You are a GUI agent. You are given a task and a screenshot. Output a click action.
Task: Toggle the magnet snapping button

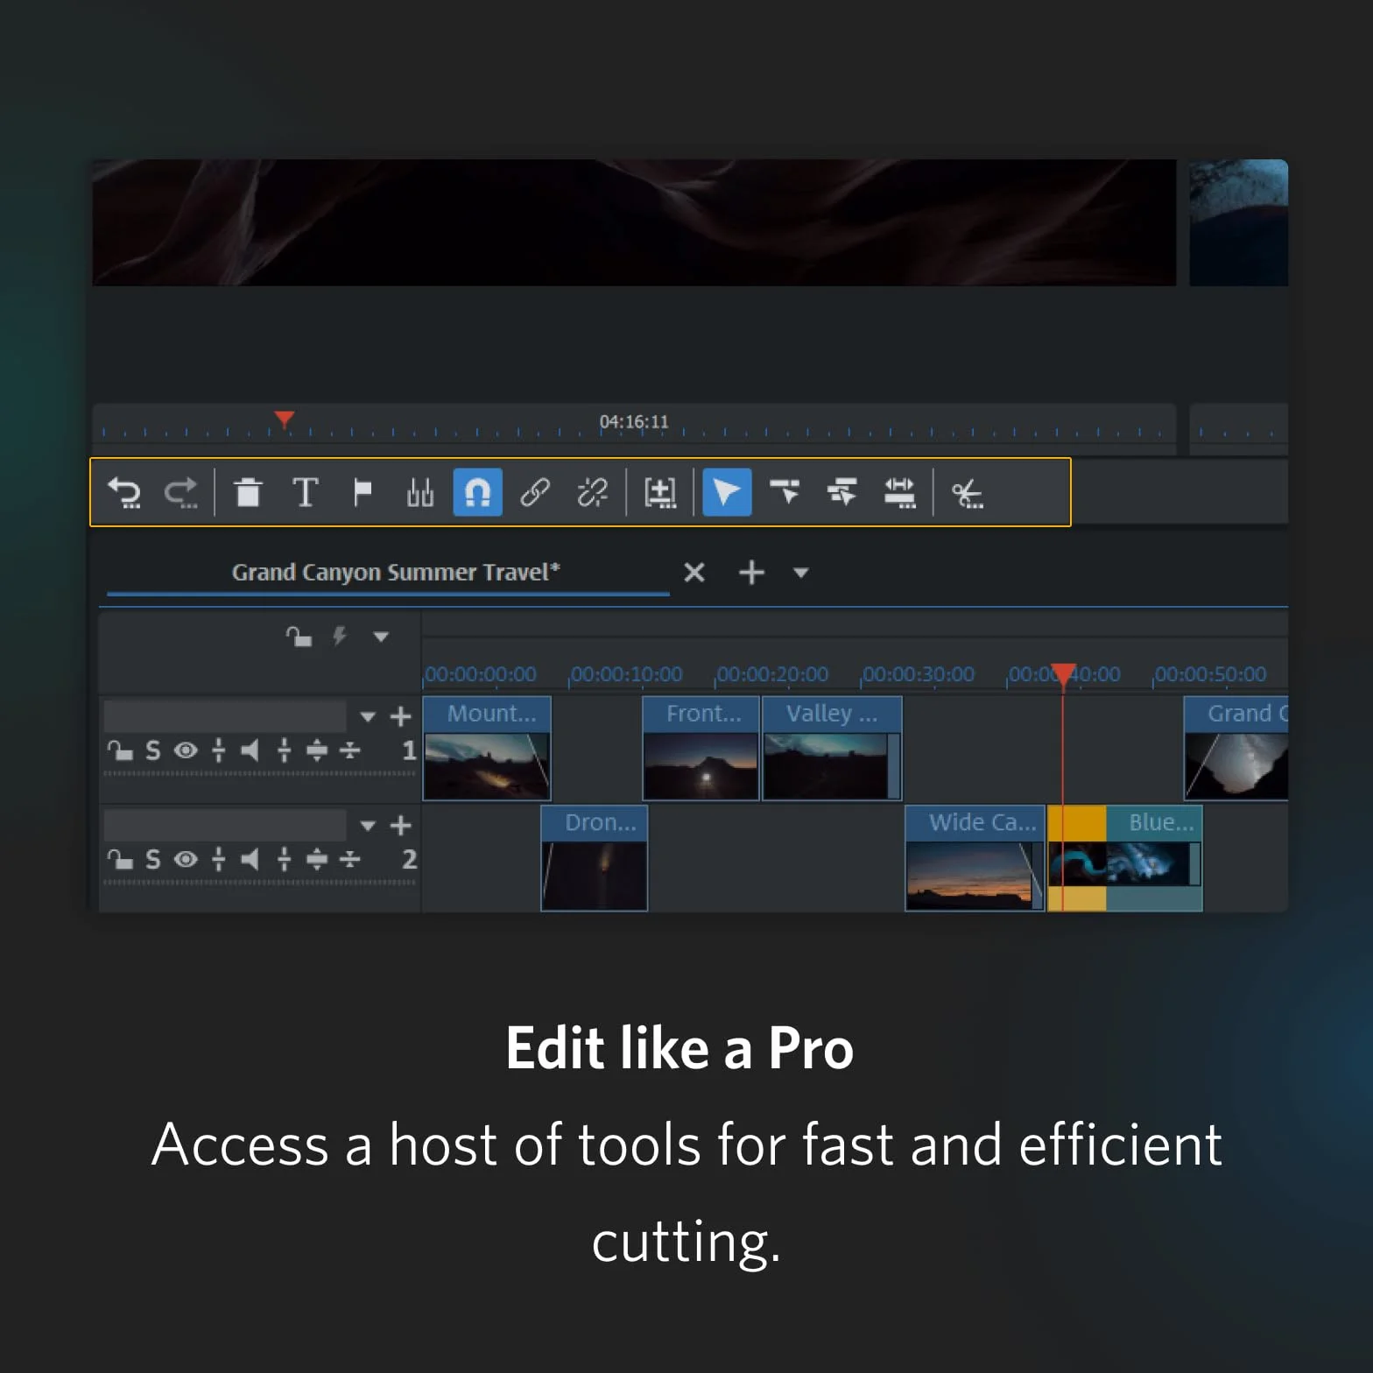tap(477, 492)
